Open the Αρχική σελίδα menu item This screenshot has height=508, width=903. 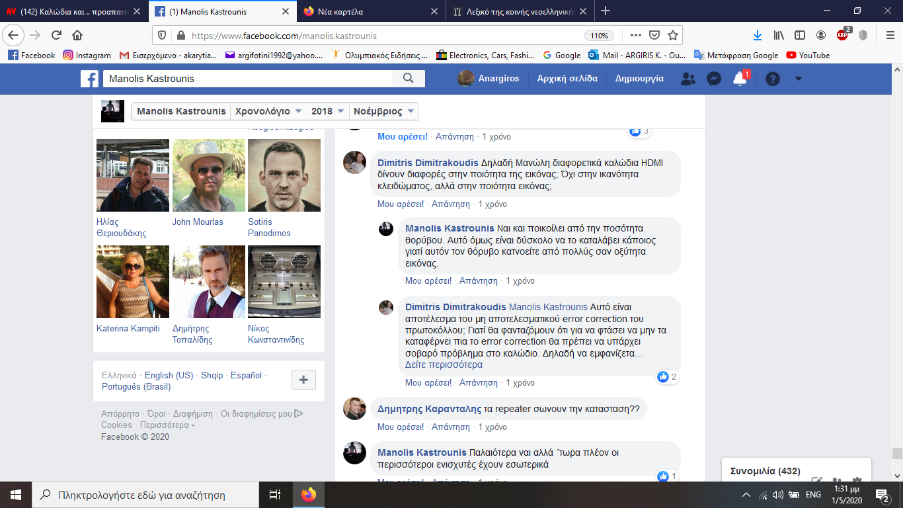tap(567, 78)
